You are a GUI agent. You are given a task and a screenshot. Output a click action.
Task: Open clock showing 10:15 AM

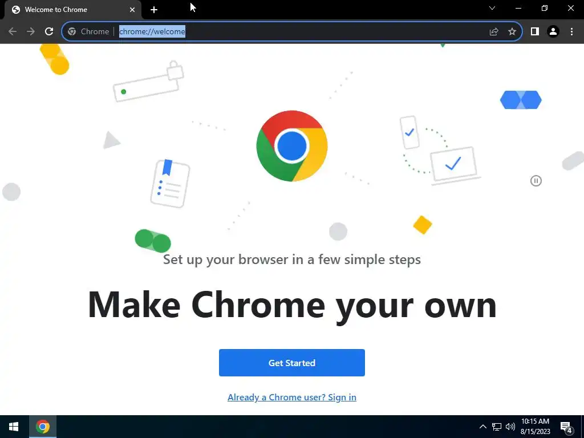point(535,427)
